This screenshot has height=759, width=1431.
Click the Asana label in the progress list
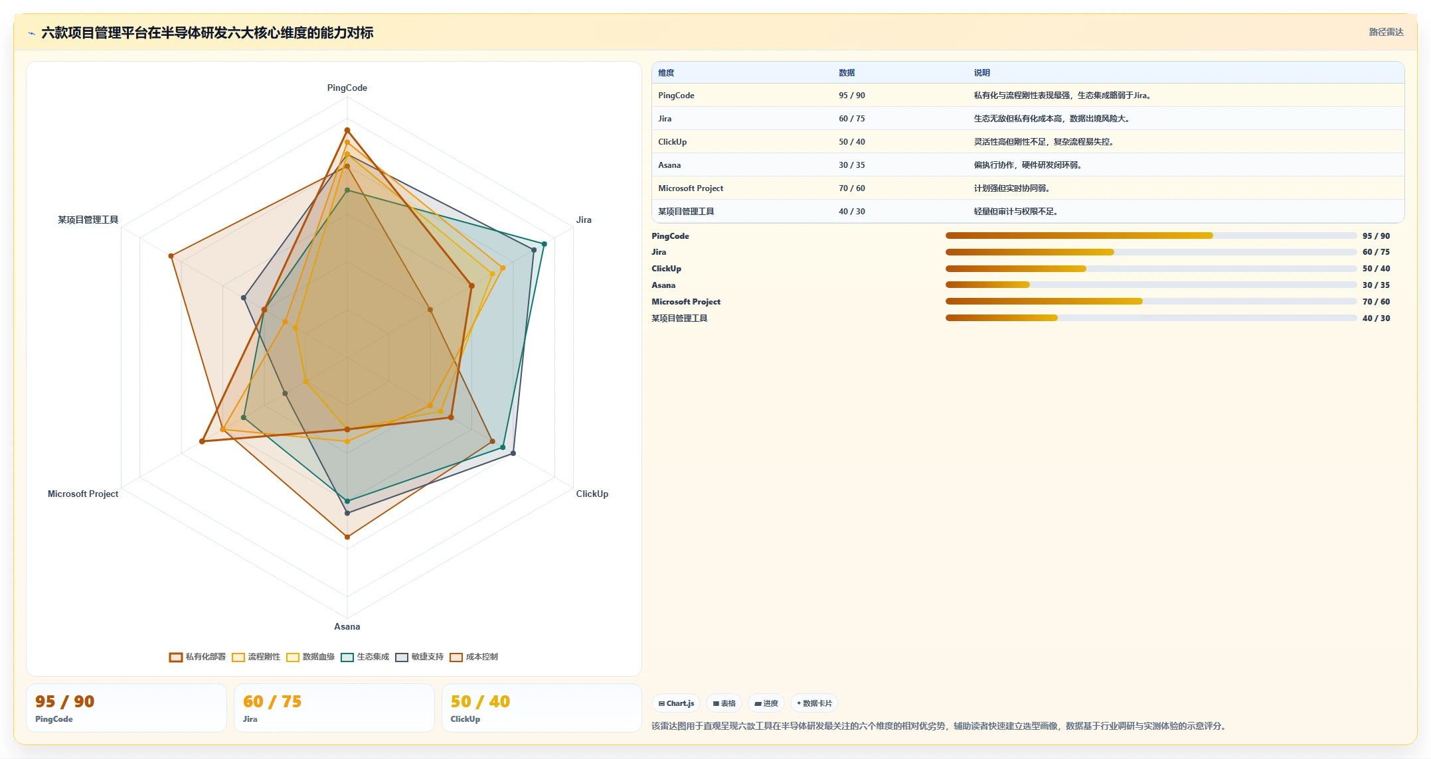coord(663,285)
